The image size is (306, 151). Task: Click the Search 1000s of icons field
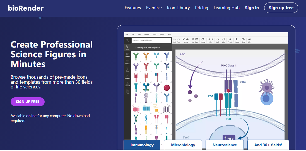click(151, 41)
